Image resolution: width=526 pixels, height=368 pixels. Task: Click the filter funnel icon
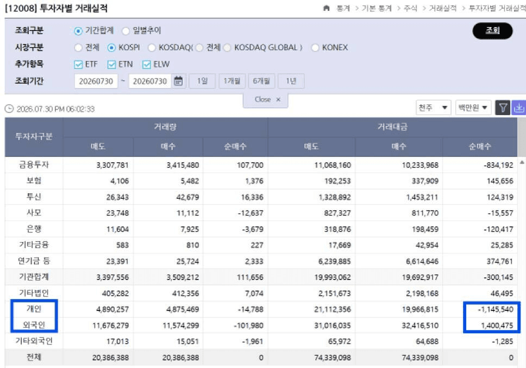tap(503, 107)
